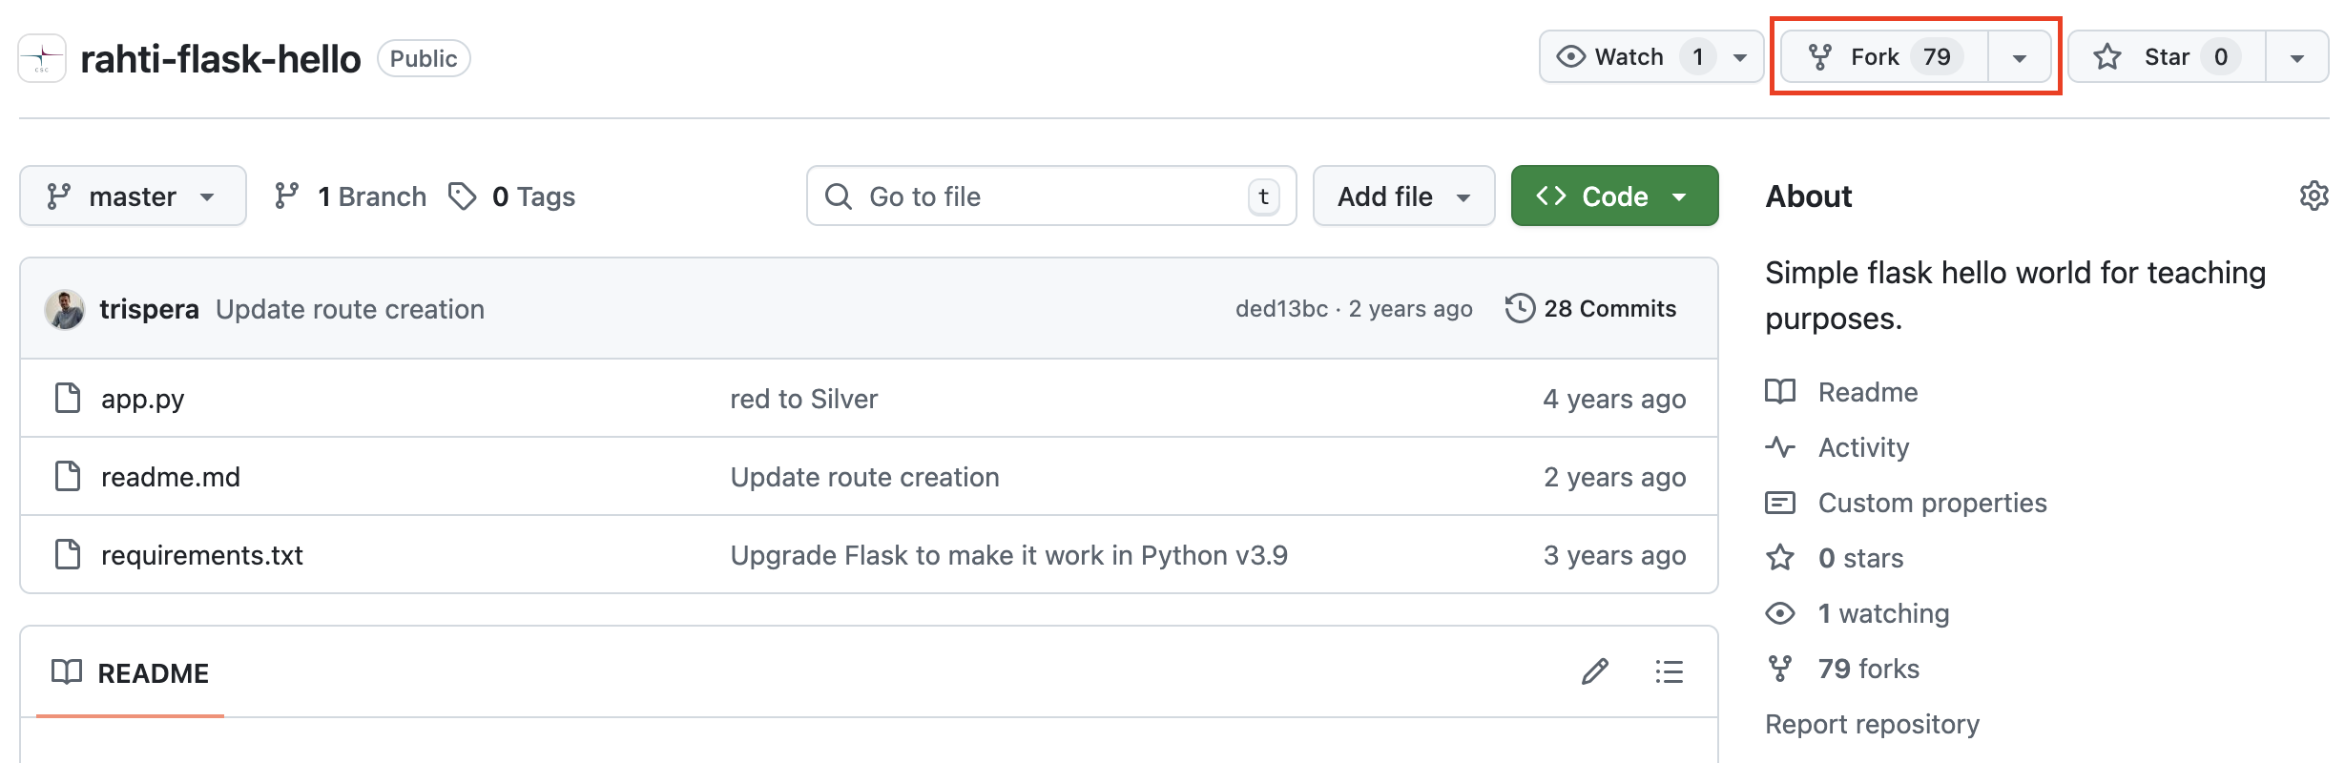This screenshot has height=763, width=2345.
Task: Open the red to Silver commit message
Action: (804, 399)
